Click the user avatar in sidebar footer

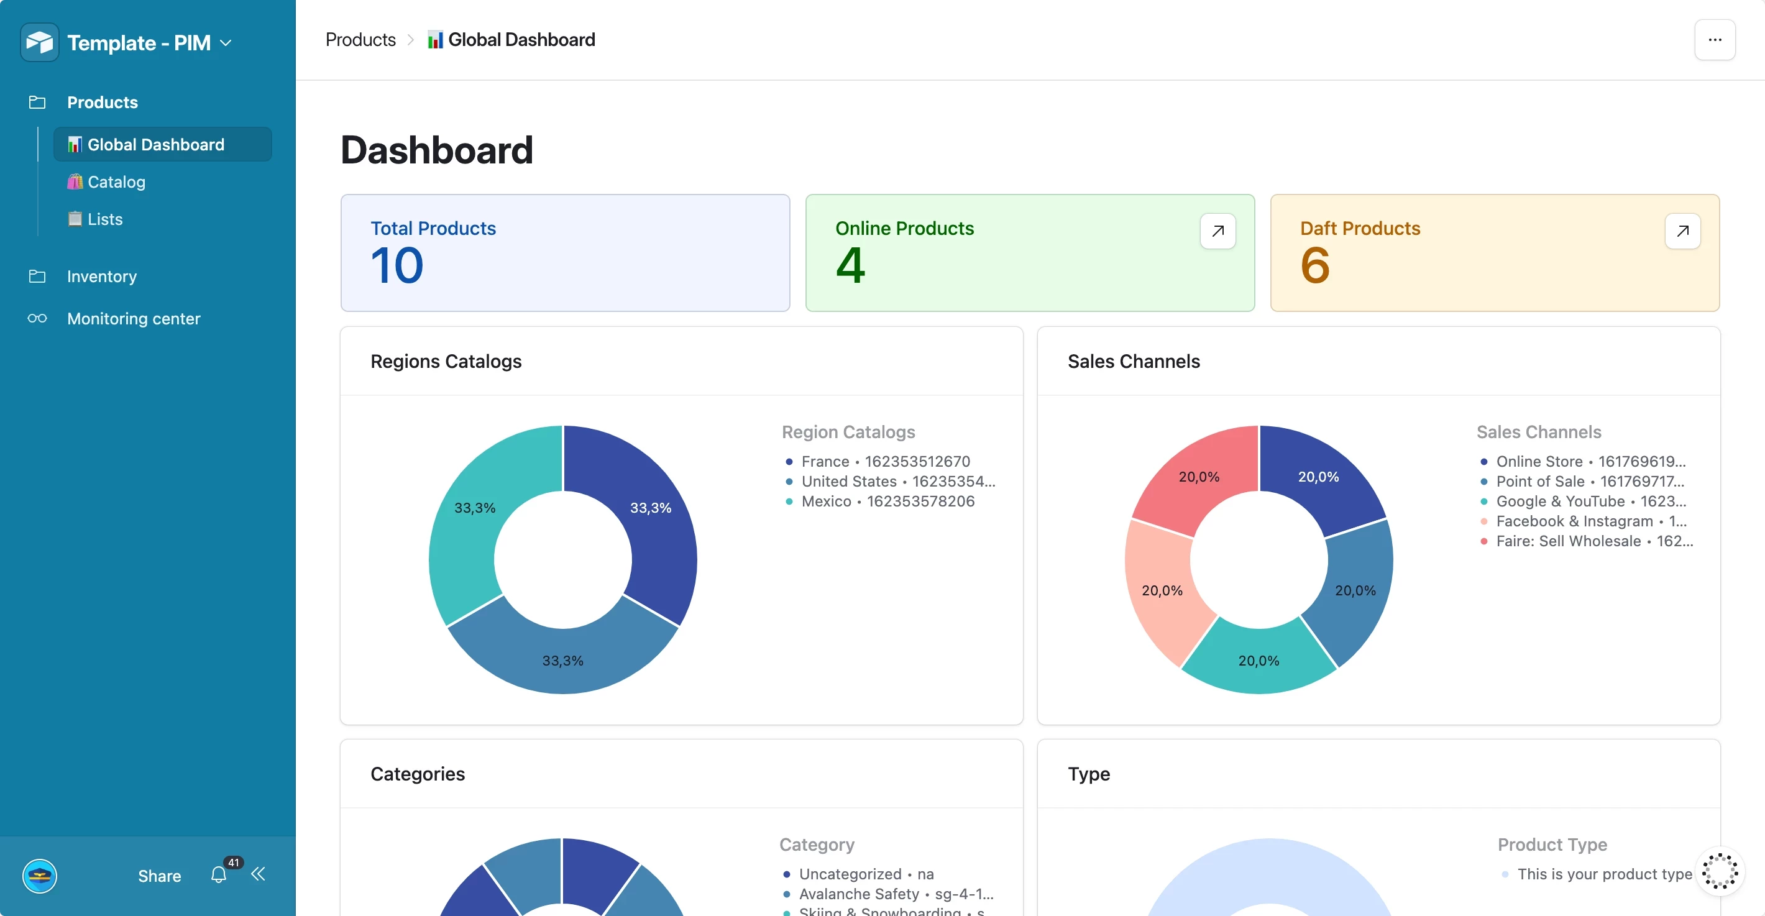pyautogui.click(x=40, y=876)
